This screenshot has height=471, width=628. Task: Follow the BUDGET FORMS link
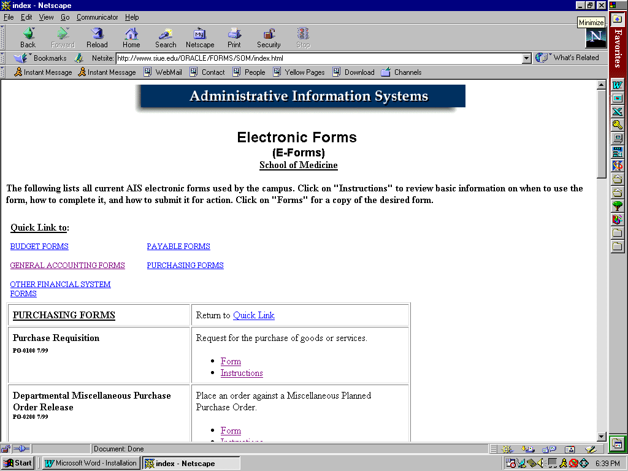(39, 247)
